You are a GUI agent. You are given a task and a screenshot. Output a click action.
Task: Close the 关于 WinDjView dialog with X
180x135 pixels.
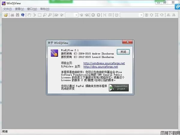(x=127, y=42)
